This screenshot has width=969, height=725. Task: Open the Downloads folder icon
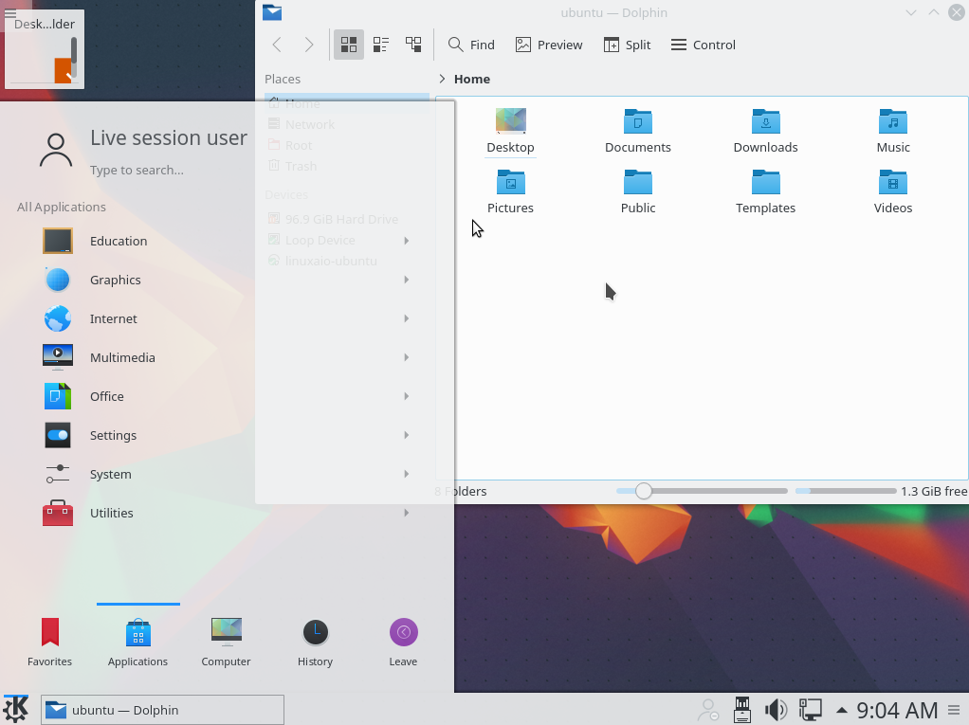click(x=765, y=121)
